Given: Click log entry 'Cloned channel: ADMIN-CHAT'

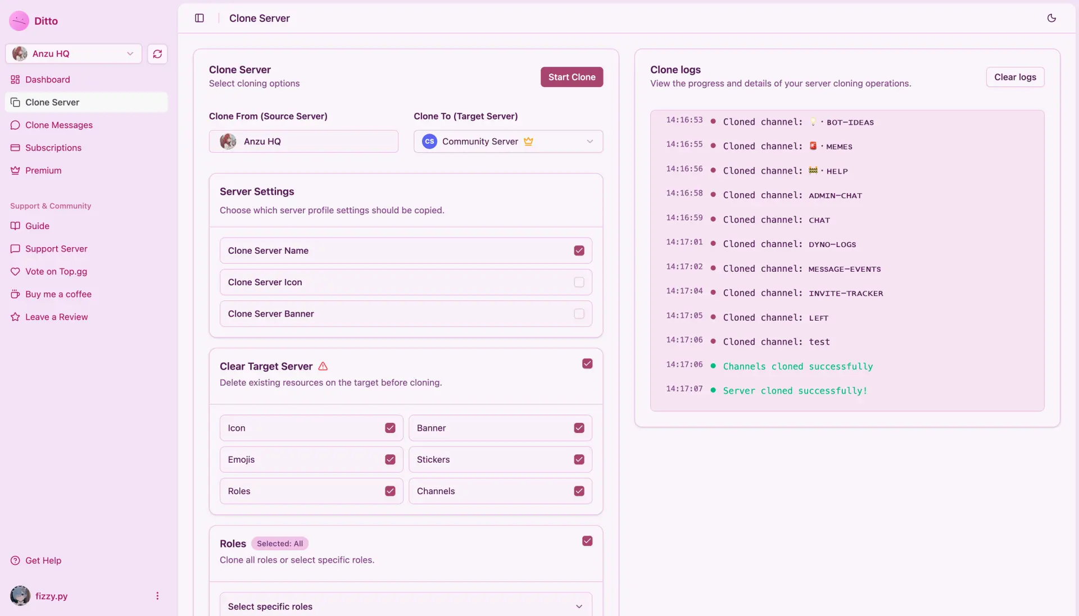Looking at the screenshot, I should (792, 195).
